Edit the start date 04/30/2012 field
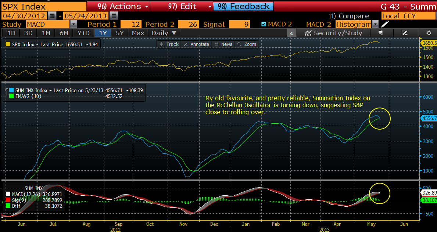The width and height of the screenshot is (437, 232). tap(25, 15)
